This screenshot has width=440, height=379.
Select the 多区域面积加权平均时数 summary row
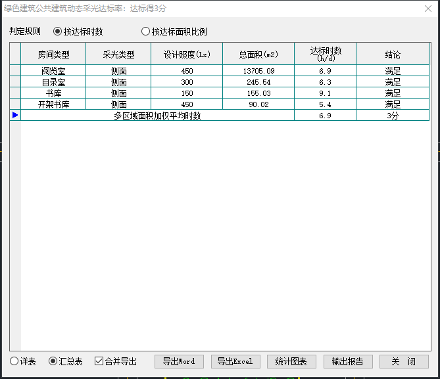pyautogui.click(x=157, y=116)
